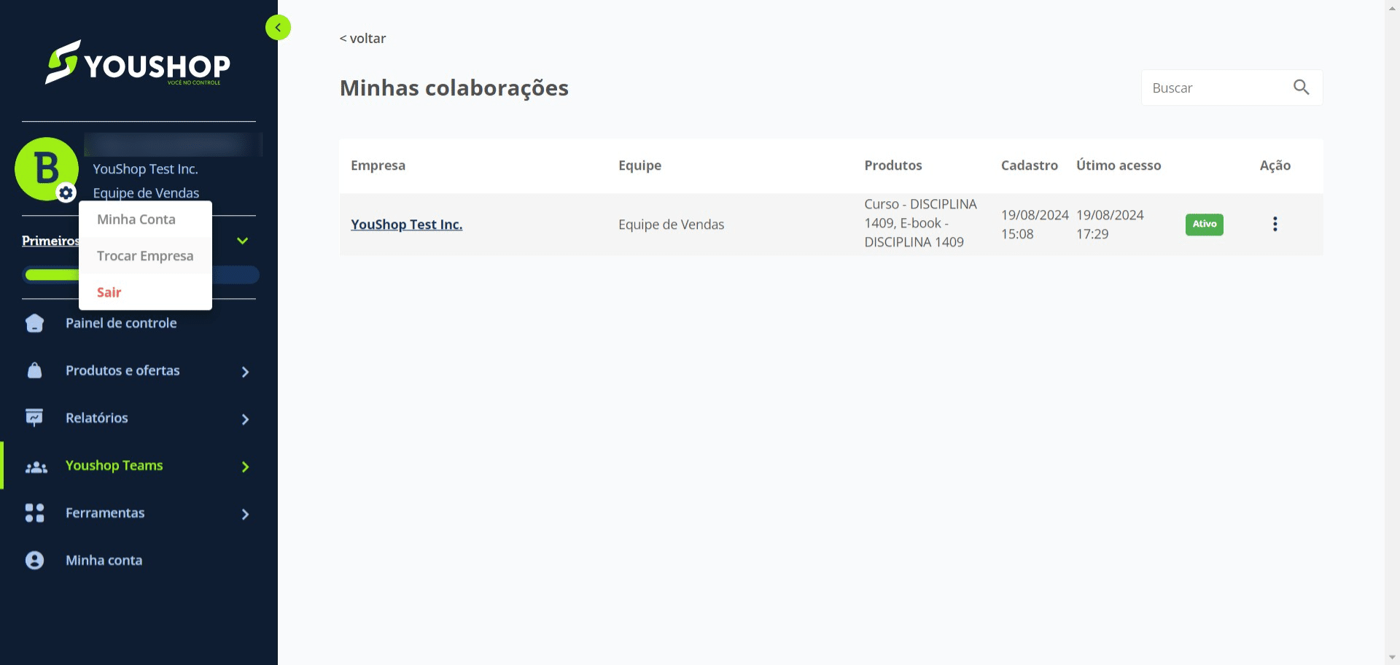Open the three-dot action menu for YouShop Test Inc.
Viewport: 1400px width, 665px height.
1275,224
